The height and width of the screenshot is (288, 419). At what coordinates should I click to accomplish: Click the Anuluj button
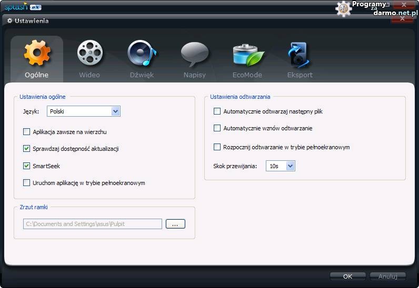(387, 276)
